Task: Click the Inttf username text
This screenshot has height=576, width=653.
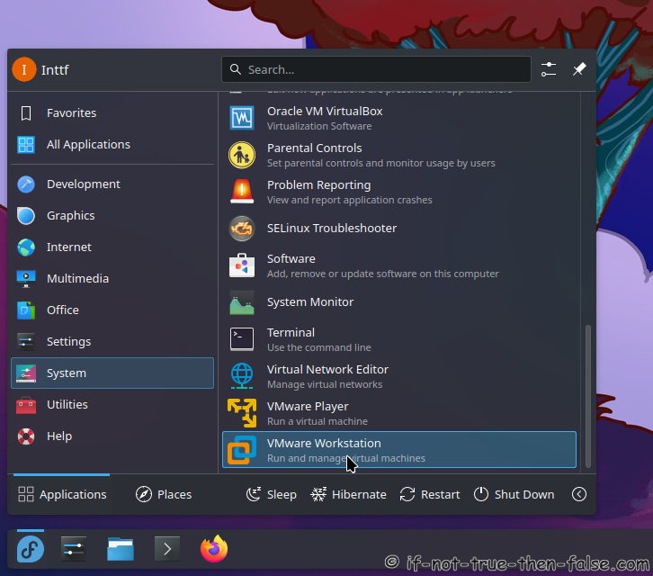Action: (55, 70)
